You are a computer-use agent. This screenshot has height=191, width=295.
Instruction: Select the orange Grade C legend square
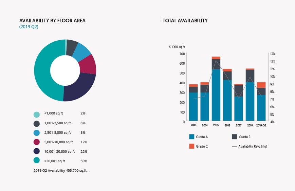(x=191, y=146)
